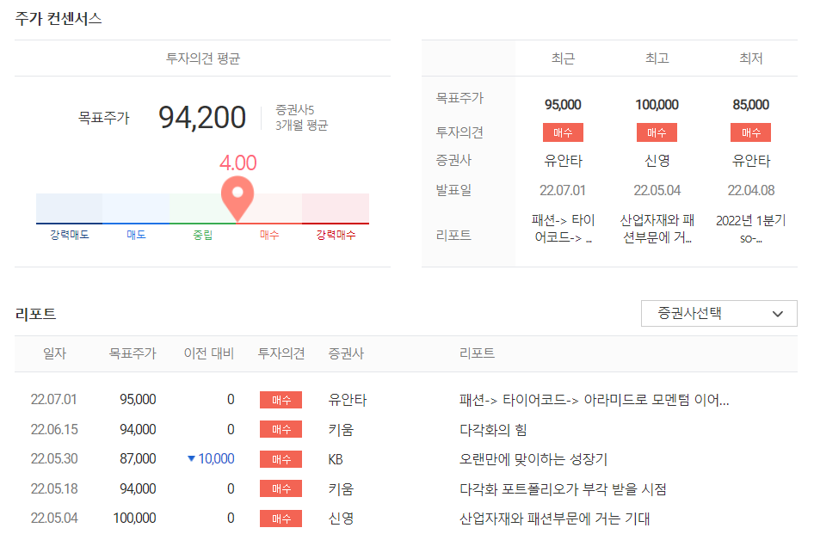Open report 오랜만에 맞이하는 성장기
The width and height of the screenshot is (814, 534).
(x=533, y=459)
